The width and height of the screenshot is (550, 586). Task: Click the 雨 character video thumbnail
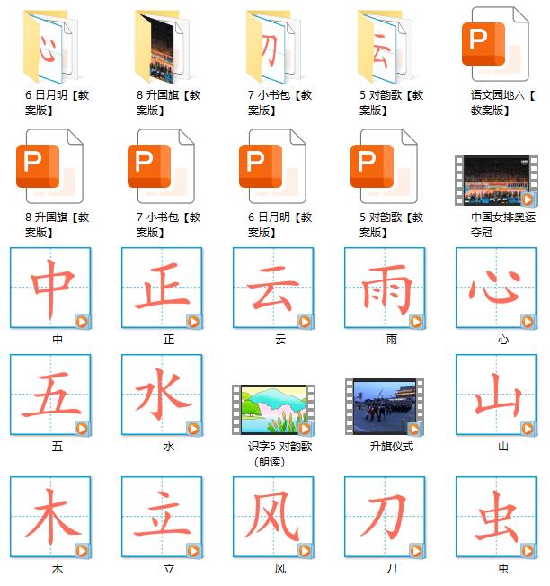point(385,289)
